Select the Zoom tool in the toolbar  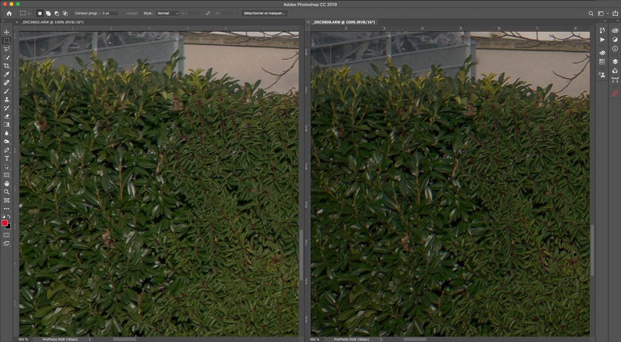(7, 192)
